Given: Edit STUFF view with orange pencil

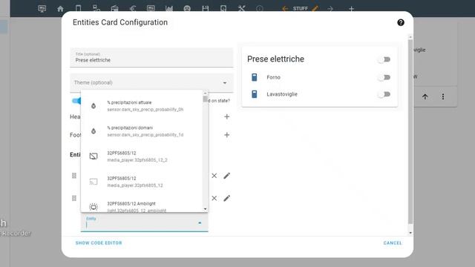Looking at the screenshot, I should tap(315, 8).
